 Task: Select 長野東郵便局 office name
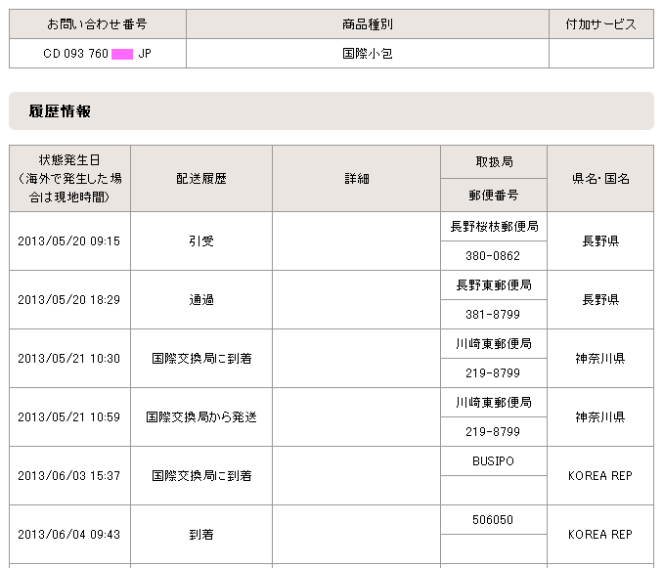(x=494, y=285)
